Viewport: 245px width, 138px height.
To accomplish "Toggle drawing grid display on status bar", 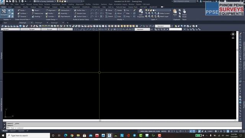I will tap(169, 131).
